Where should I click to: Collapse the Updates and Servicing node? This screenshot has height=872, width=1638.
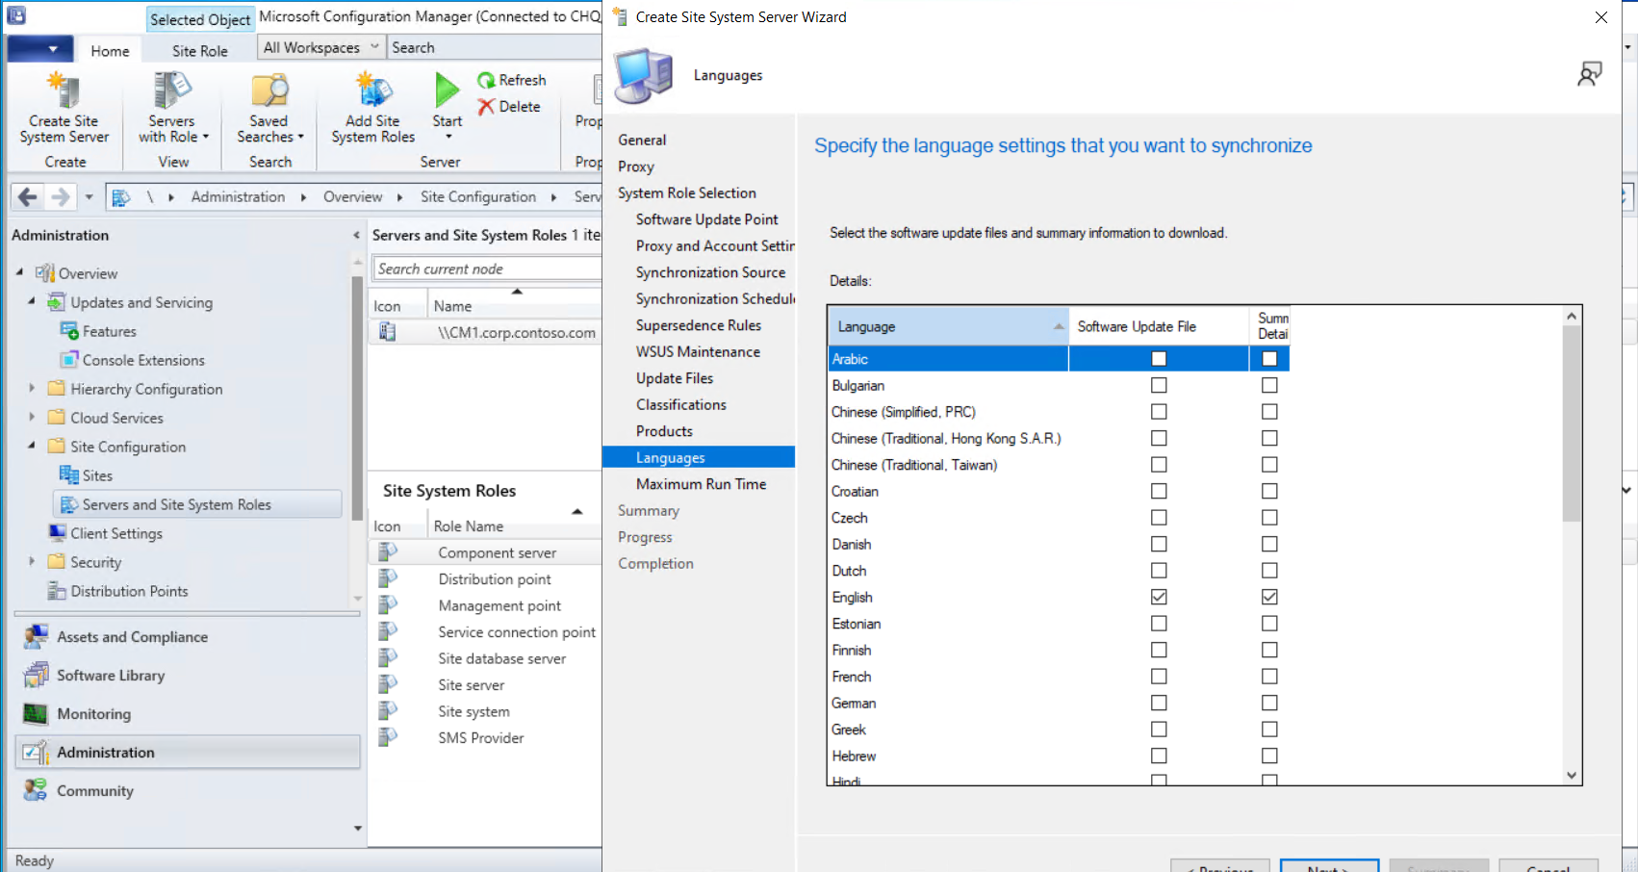32,301
